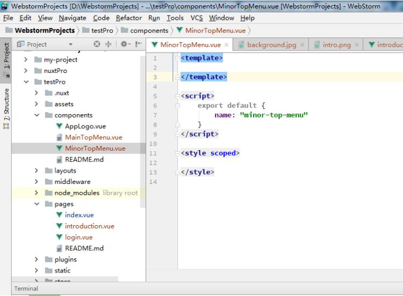Click the components breadcrumb in navigation bar
This screenshot has width=403, height=296.
148,31
